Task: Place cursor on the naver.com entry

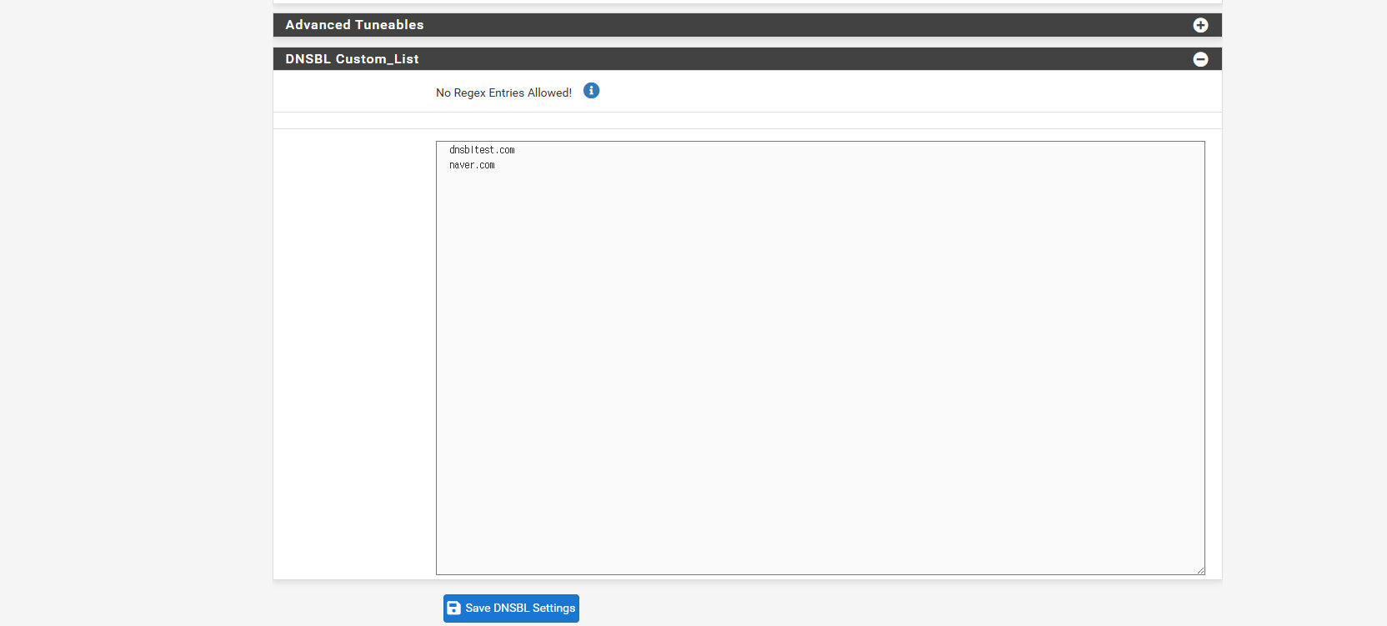Action: pyautogui.click(x=472, y=165)
